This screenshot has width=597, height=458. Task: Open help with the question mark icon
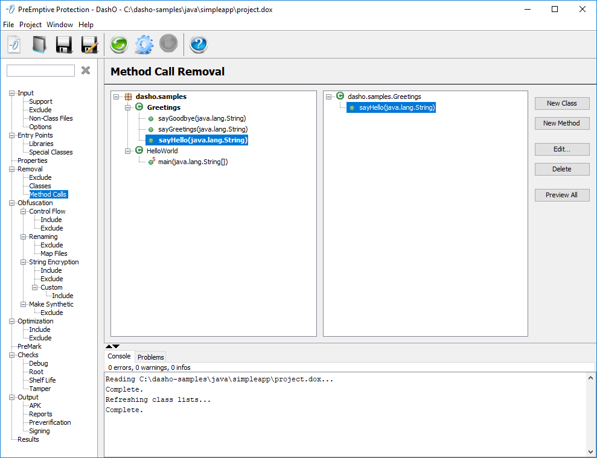tap(199, 45)
